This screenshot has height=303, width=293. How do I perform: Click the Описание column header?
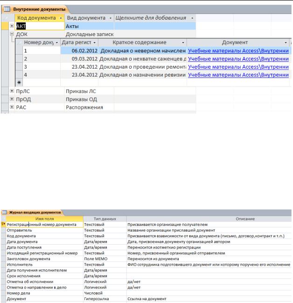[x=245, y=219]
